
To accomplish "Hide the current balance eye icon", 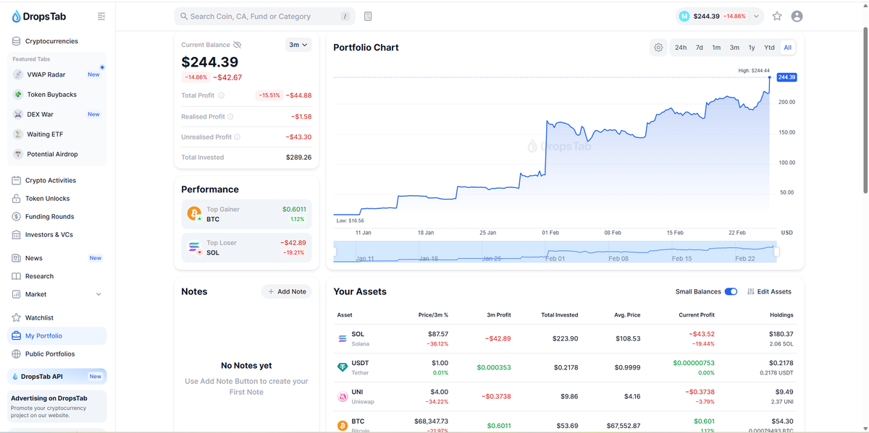I will coord(237,45).
